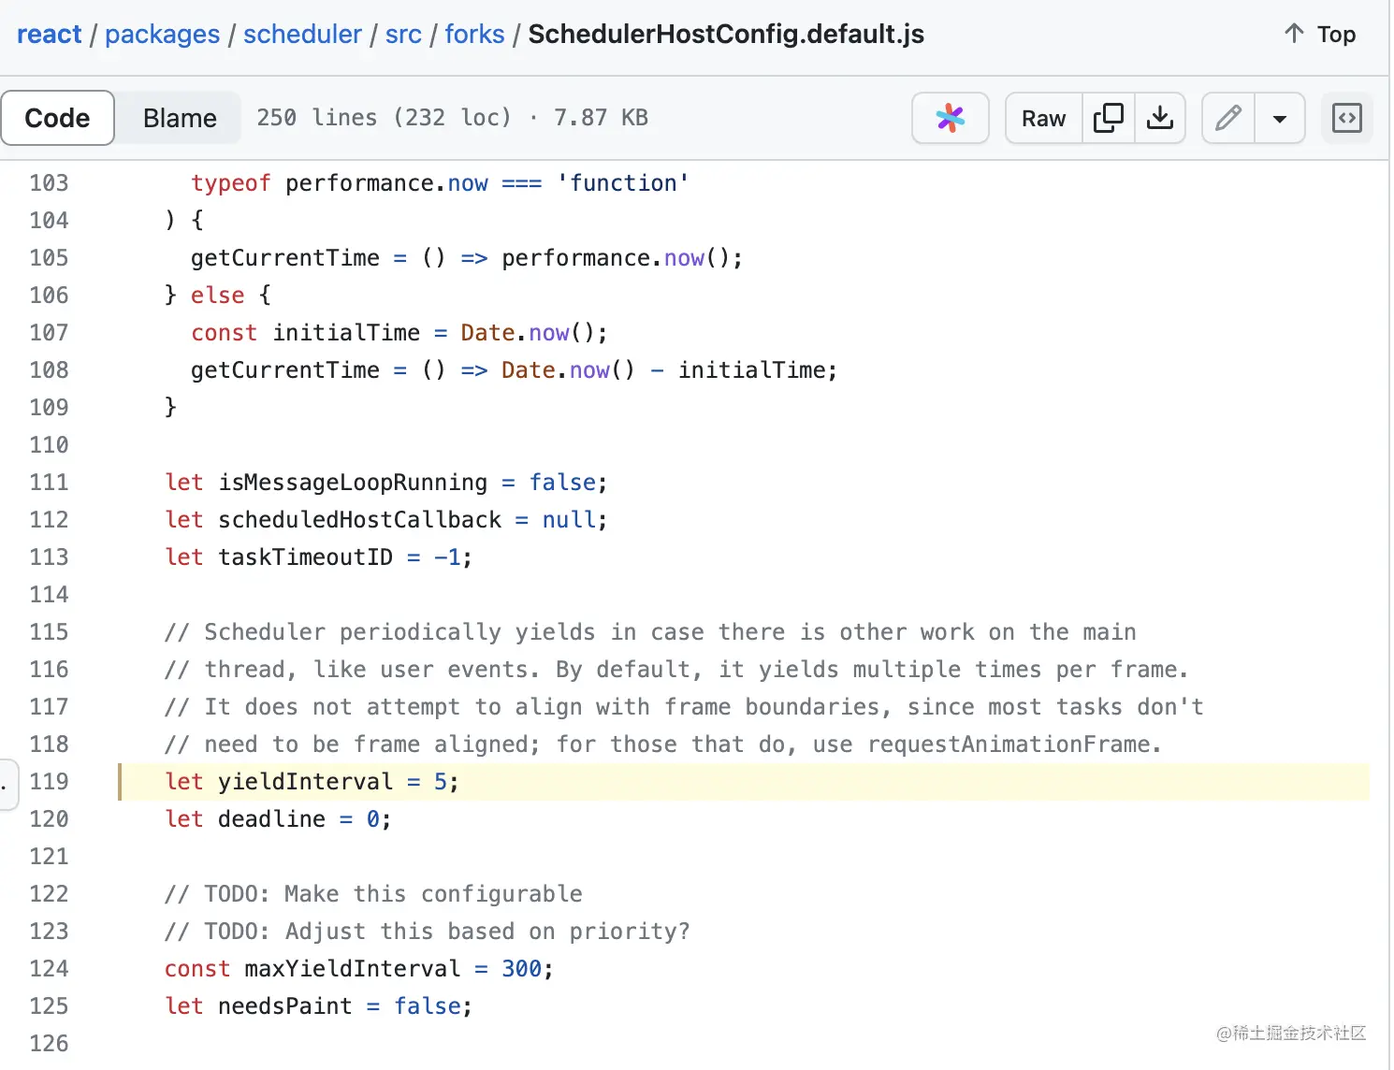This screenshot has height=1070, width=1394.
Task: Go to the react repository root
Action: 50,34
